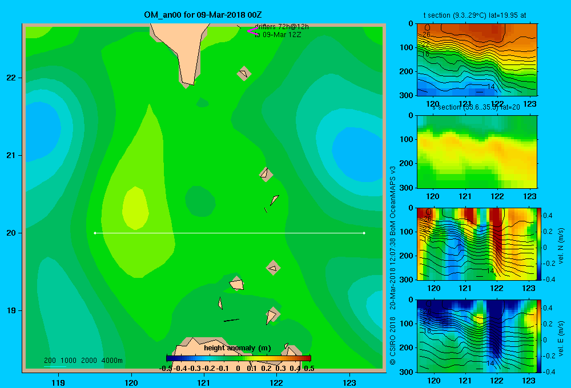The image size is (571, 388).
Task: Click the '0.5' tick on height anomaly bar
Action: [309, 369]
